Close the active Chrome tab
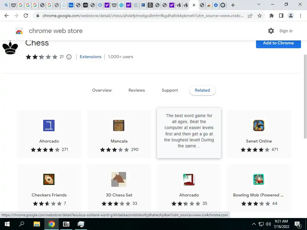The height and width of the screenshot is (230, 307). pyautogui.click(x=194, y=5)
